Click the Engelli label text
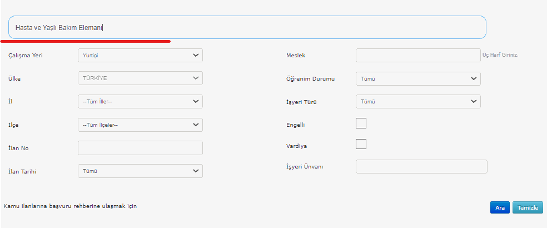 (296, 125)
